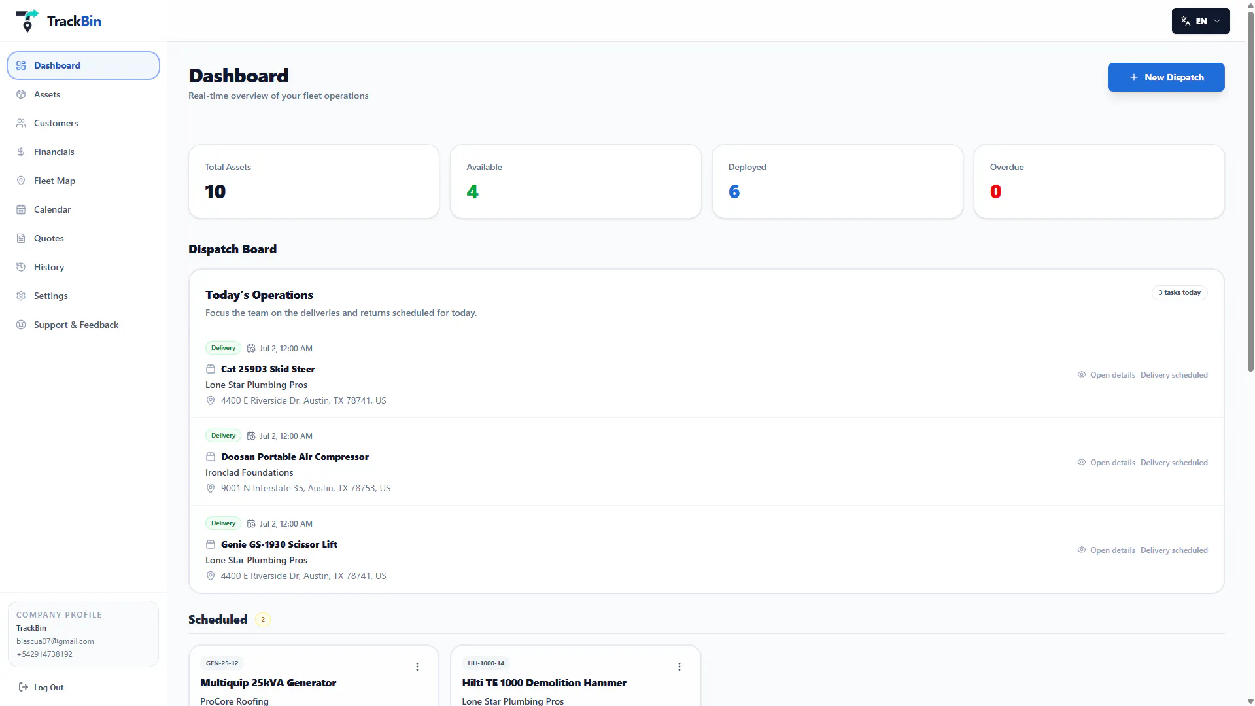Expand the EN language dropdown
1255x706 pixels.
tap(1201, 21)
